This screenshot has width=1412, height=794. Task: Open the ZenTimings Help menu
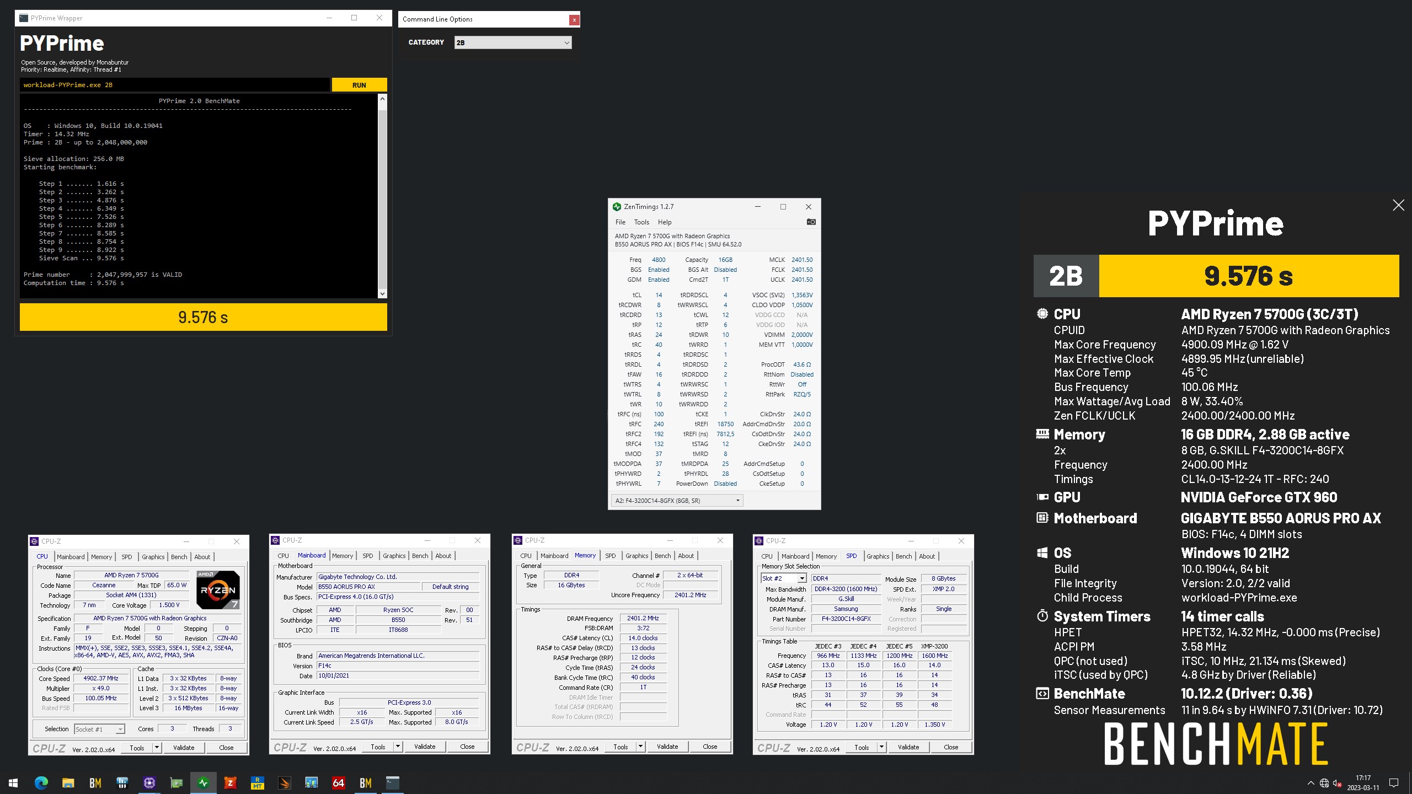coord(665,222)
